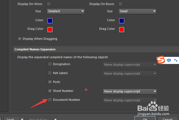Enable the Display On Buses checkbox

(120, 4)
